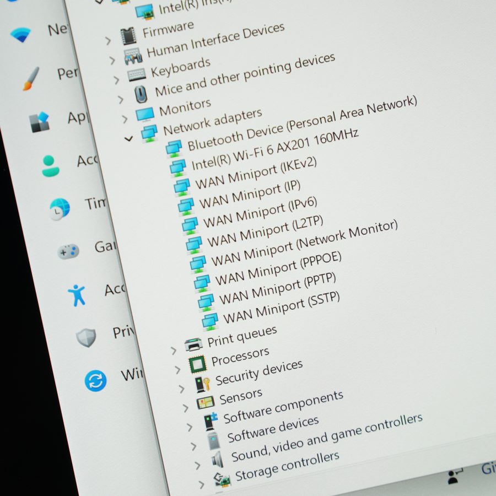This screenshot has width=496, height=496.
Task: Open Settings Time & language globe icon
Action: pos(60,209)
